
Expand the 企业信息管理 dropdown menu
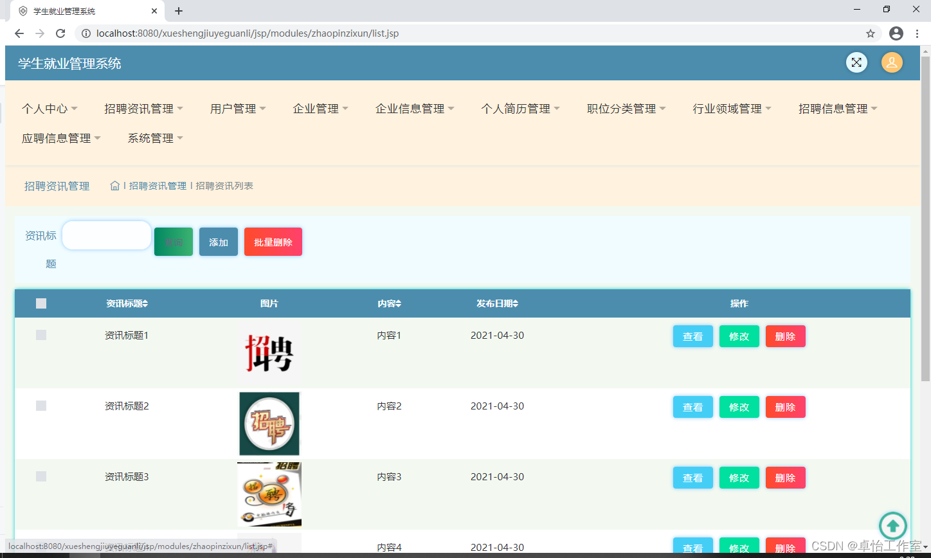coord(415,109)
